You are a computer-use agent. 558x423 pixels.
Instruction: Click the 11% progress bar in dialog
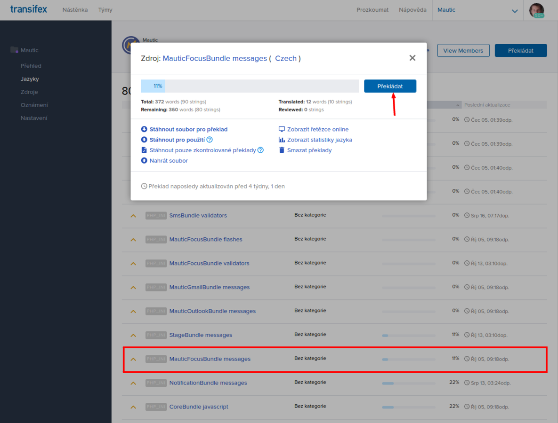click(250, 86)
